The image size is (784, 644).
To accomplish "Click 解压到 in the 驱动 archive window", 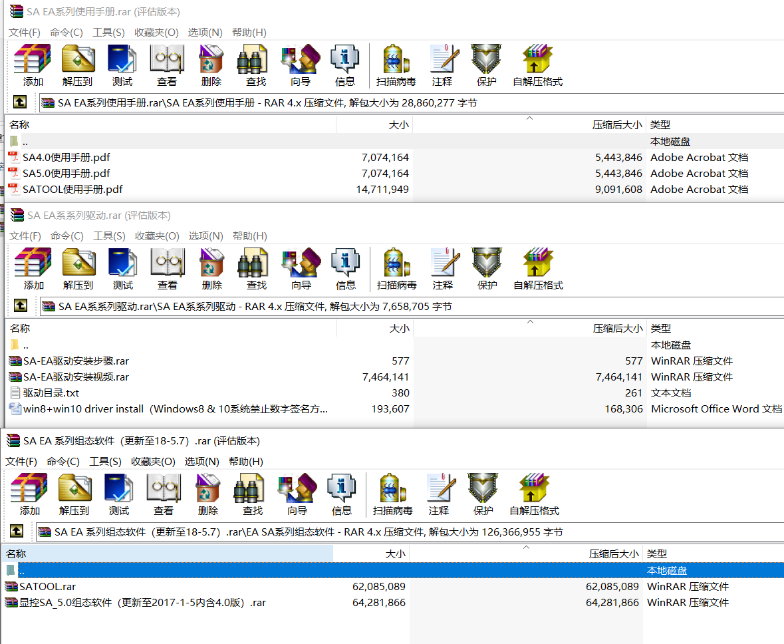I will [x=78, y=269].
